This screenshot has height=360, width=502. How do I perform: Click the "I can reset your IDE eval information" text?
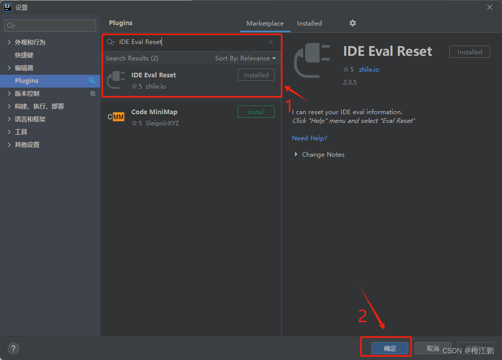347,112
